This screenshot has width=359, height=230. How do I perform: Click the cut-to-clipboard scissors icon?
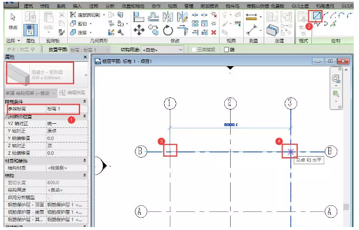click(62, 15)
